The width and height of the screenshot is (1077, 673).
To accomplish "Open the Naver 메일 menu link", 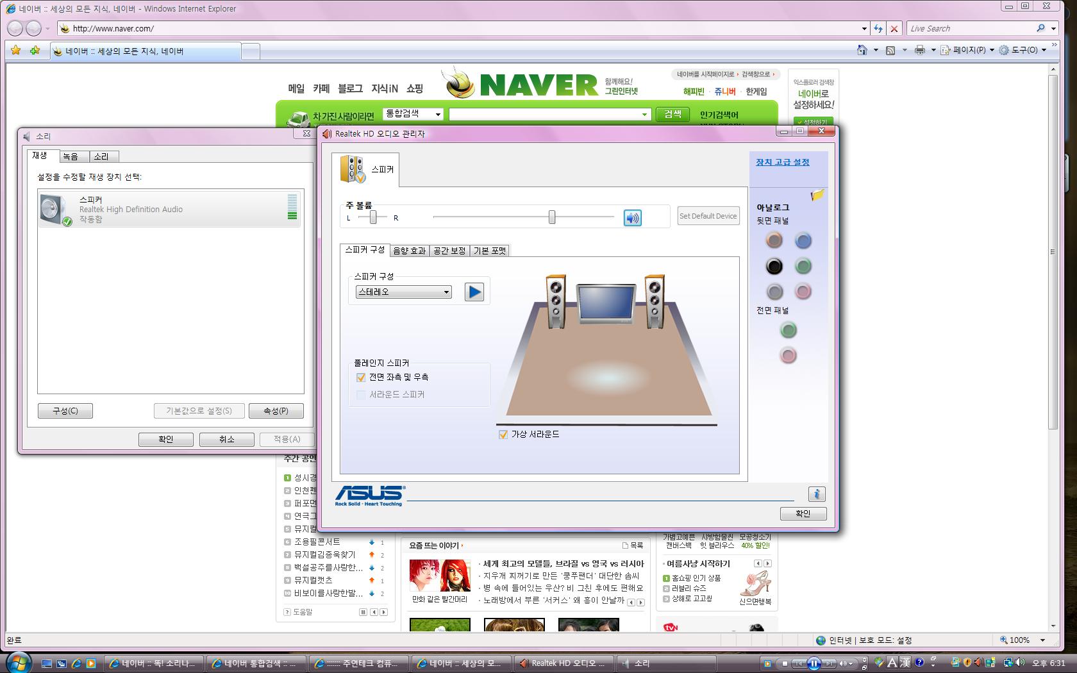I will pos(296,88).
